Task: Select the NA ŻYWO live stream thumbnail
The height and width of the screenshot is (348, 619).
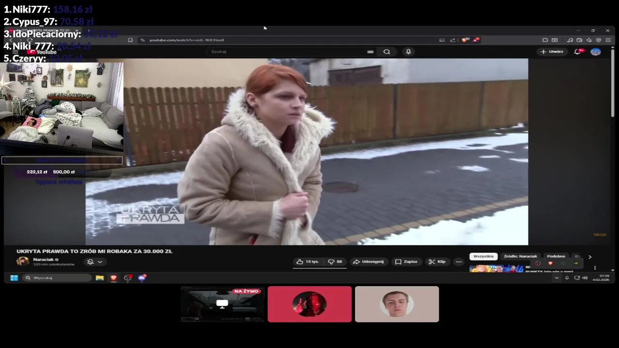Action: coord(222,304)
